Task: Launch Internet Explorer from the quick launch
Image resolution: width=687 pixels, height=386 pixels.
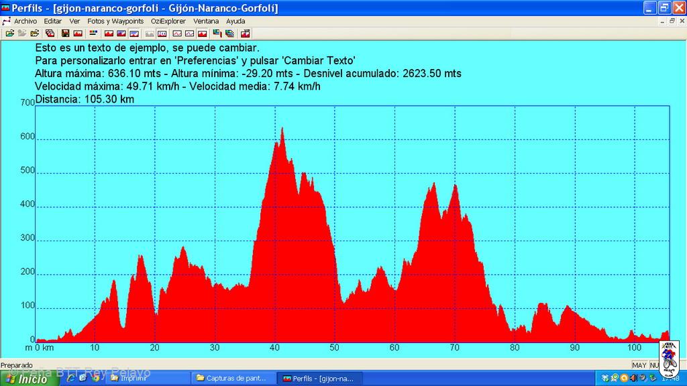Action: pos(70,378)
